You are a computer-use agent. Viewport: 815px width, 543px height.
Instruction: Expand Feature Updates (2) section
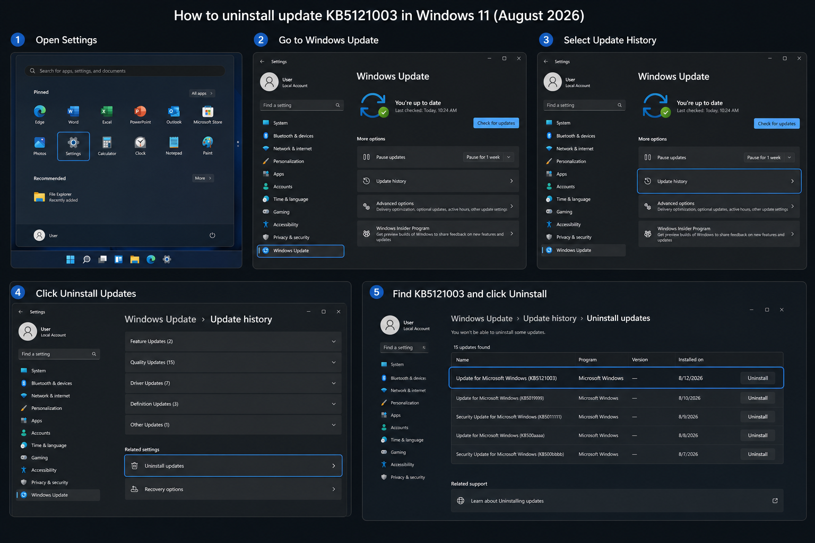tap(233, 341)
